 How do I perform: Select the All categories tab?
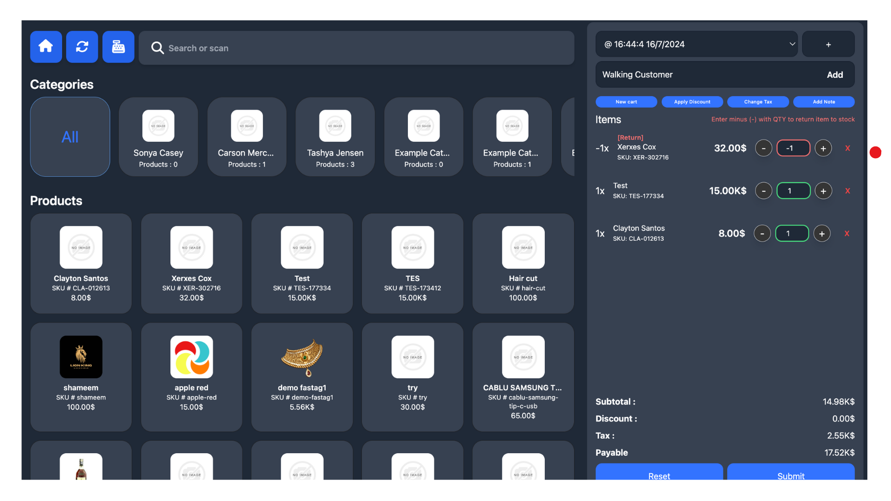(70, 137)
